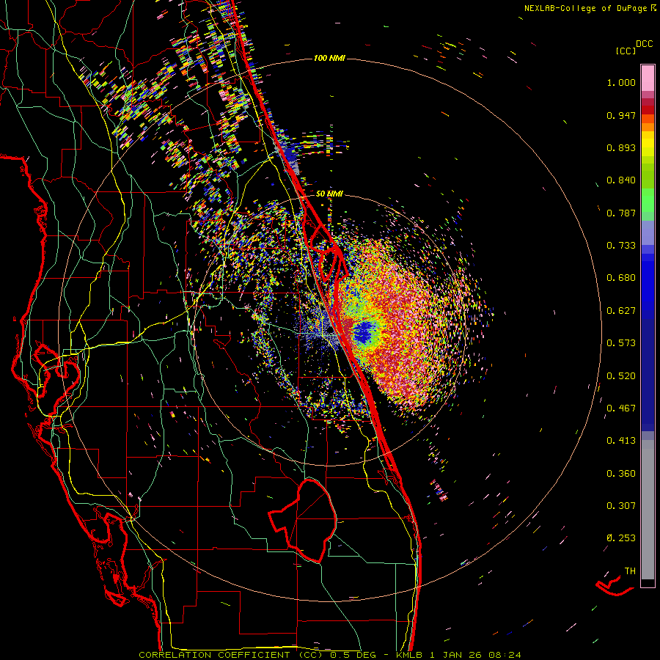Click the 0.467 scale value
The image size is (660, 660).
pos(621,408)
